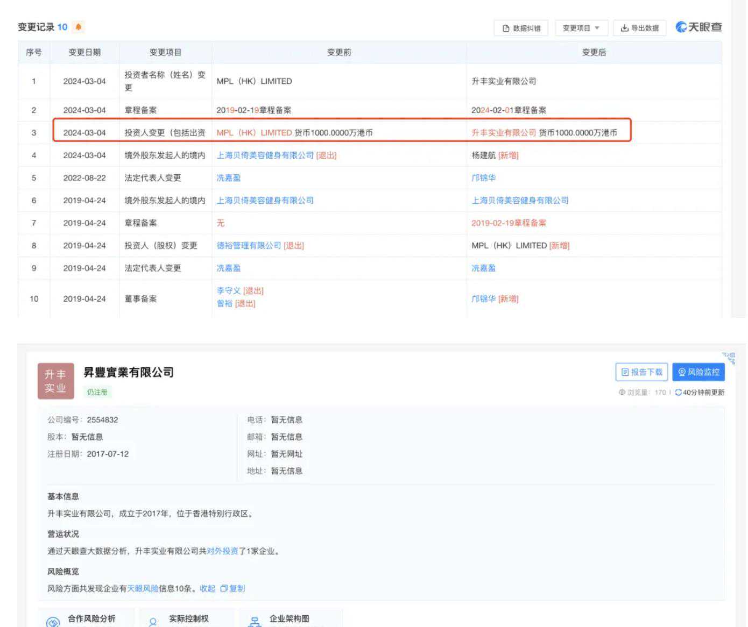
Task: Open the 上海贝倚美容健身有限公司 link in row 4
Action: click(265, 155)
